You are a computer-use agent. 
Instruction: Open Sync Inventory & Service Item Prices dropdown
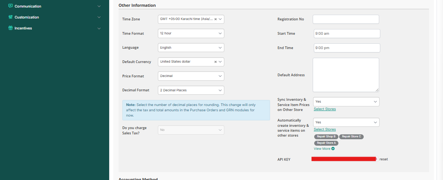[x=346, y=102]
